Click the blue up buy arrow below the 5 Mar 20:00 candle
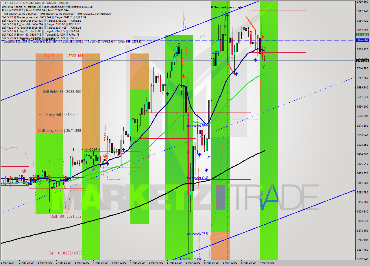This screenshot has height=266, width=370. click(200, 154)
